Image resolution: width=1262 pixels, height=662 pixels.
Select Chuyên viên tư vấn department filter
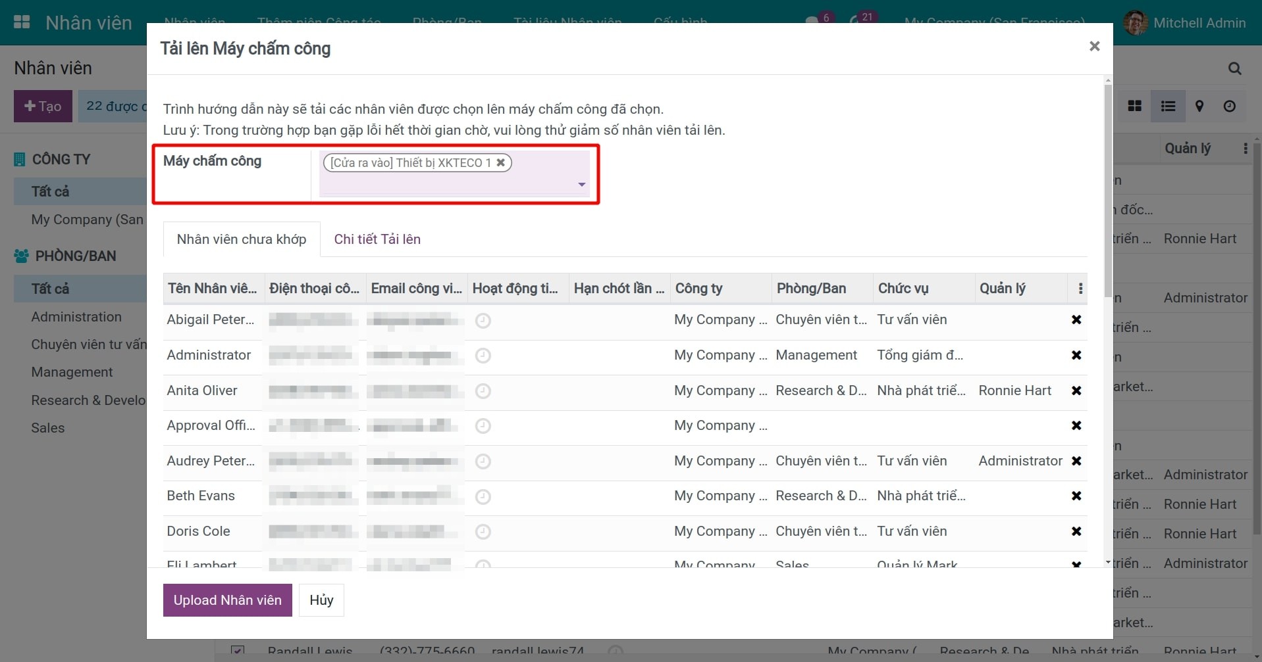(x=89, y=344)
